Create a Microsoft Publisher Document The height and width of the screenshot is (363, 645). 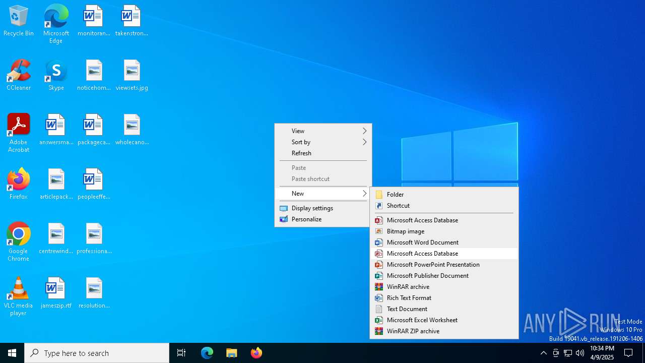[444, 276]
